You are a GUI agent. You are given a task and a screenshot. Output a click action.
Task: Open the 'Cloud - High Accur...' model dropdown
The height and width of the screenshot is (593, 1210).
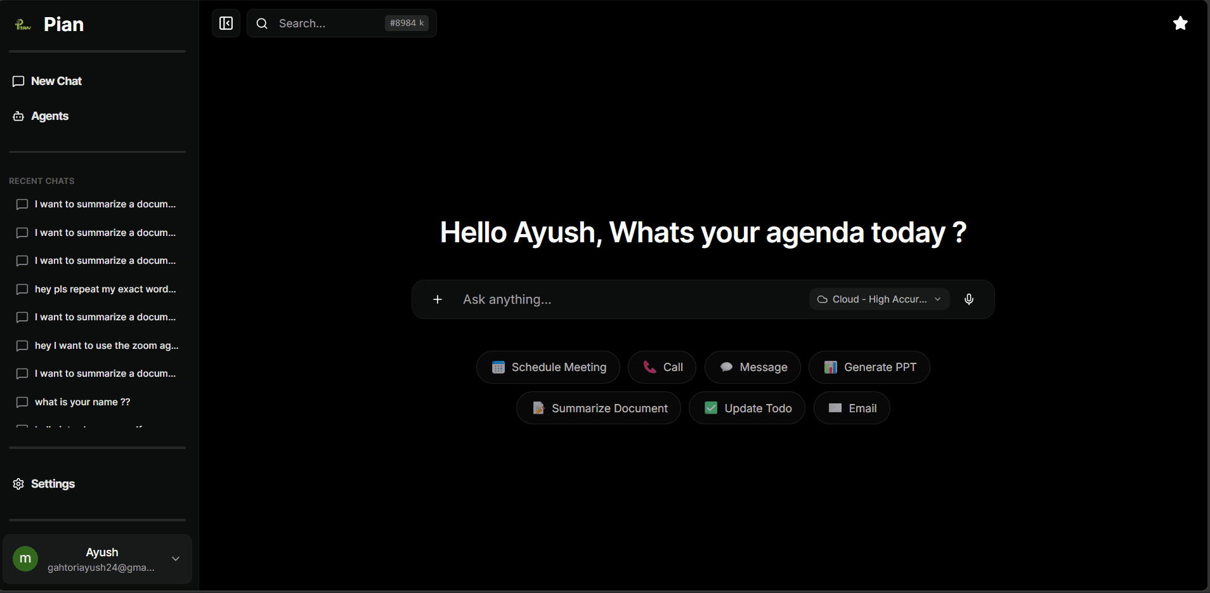click(879, 299)
